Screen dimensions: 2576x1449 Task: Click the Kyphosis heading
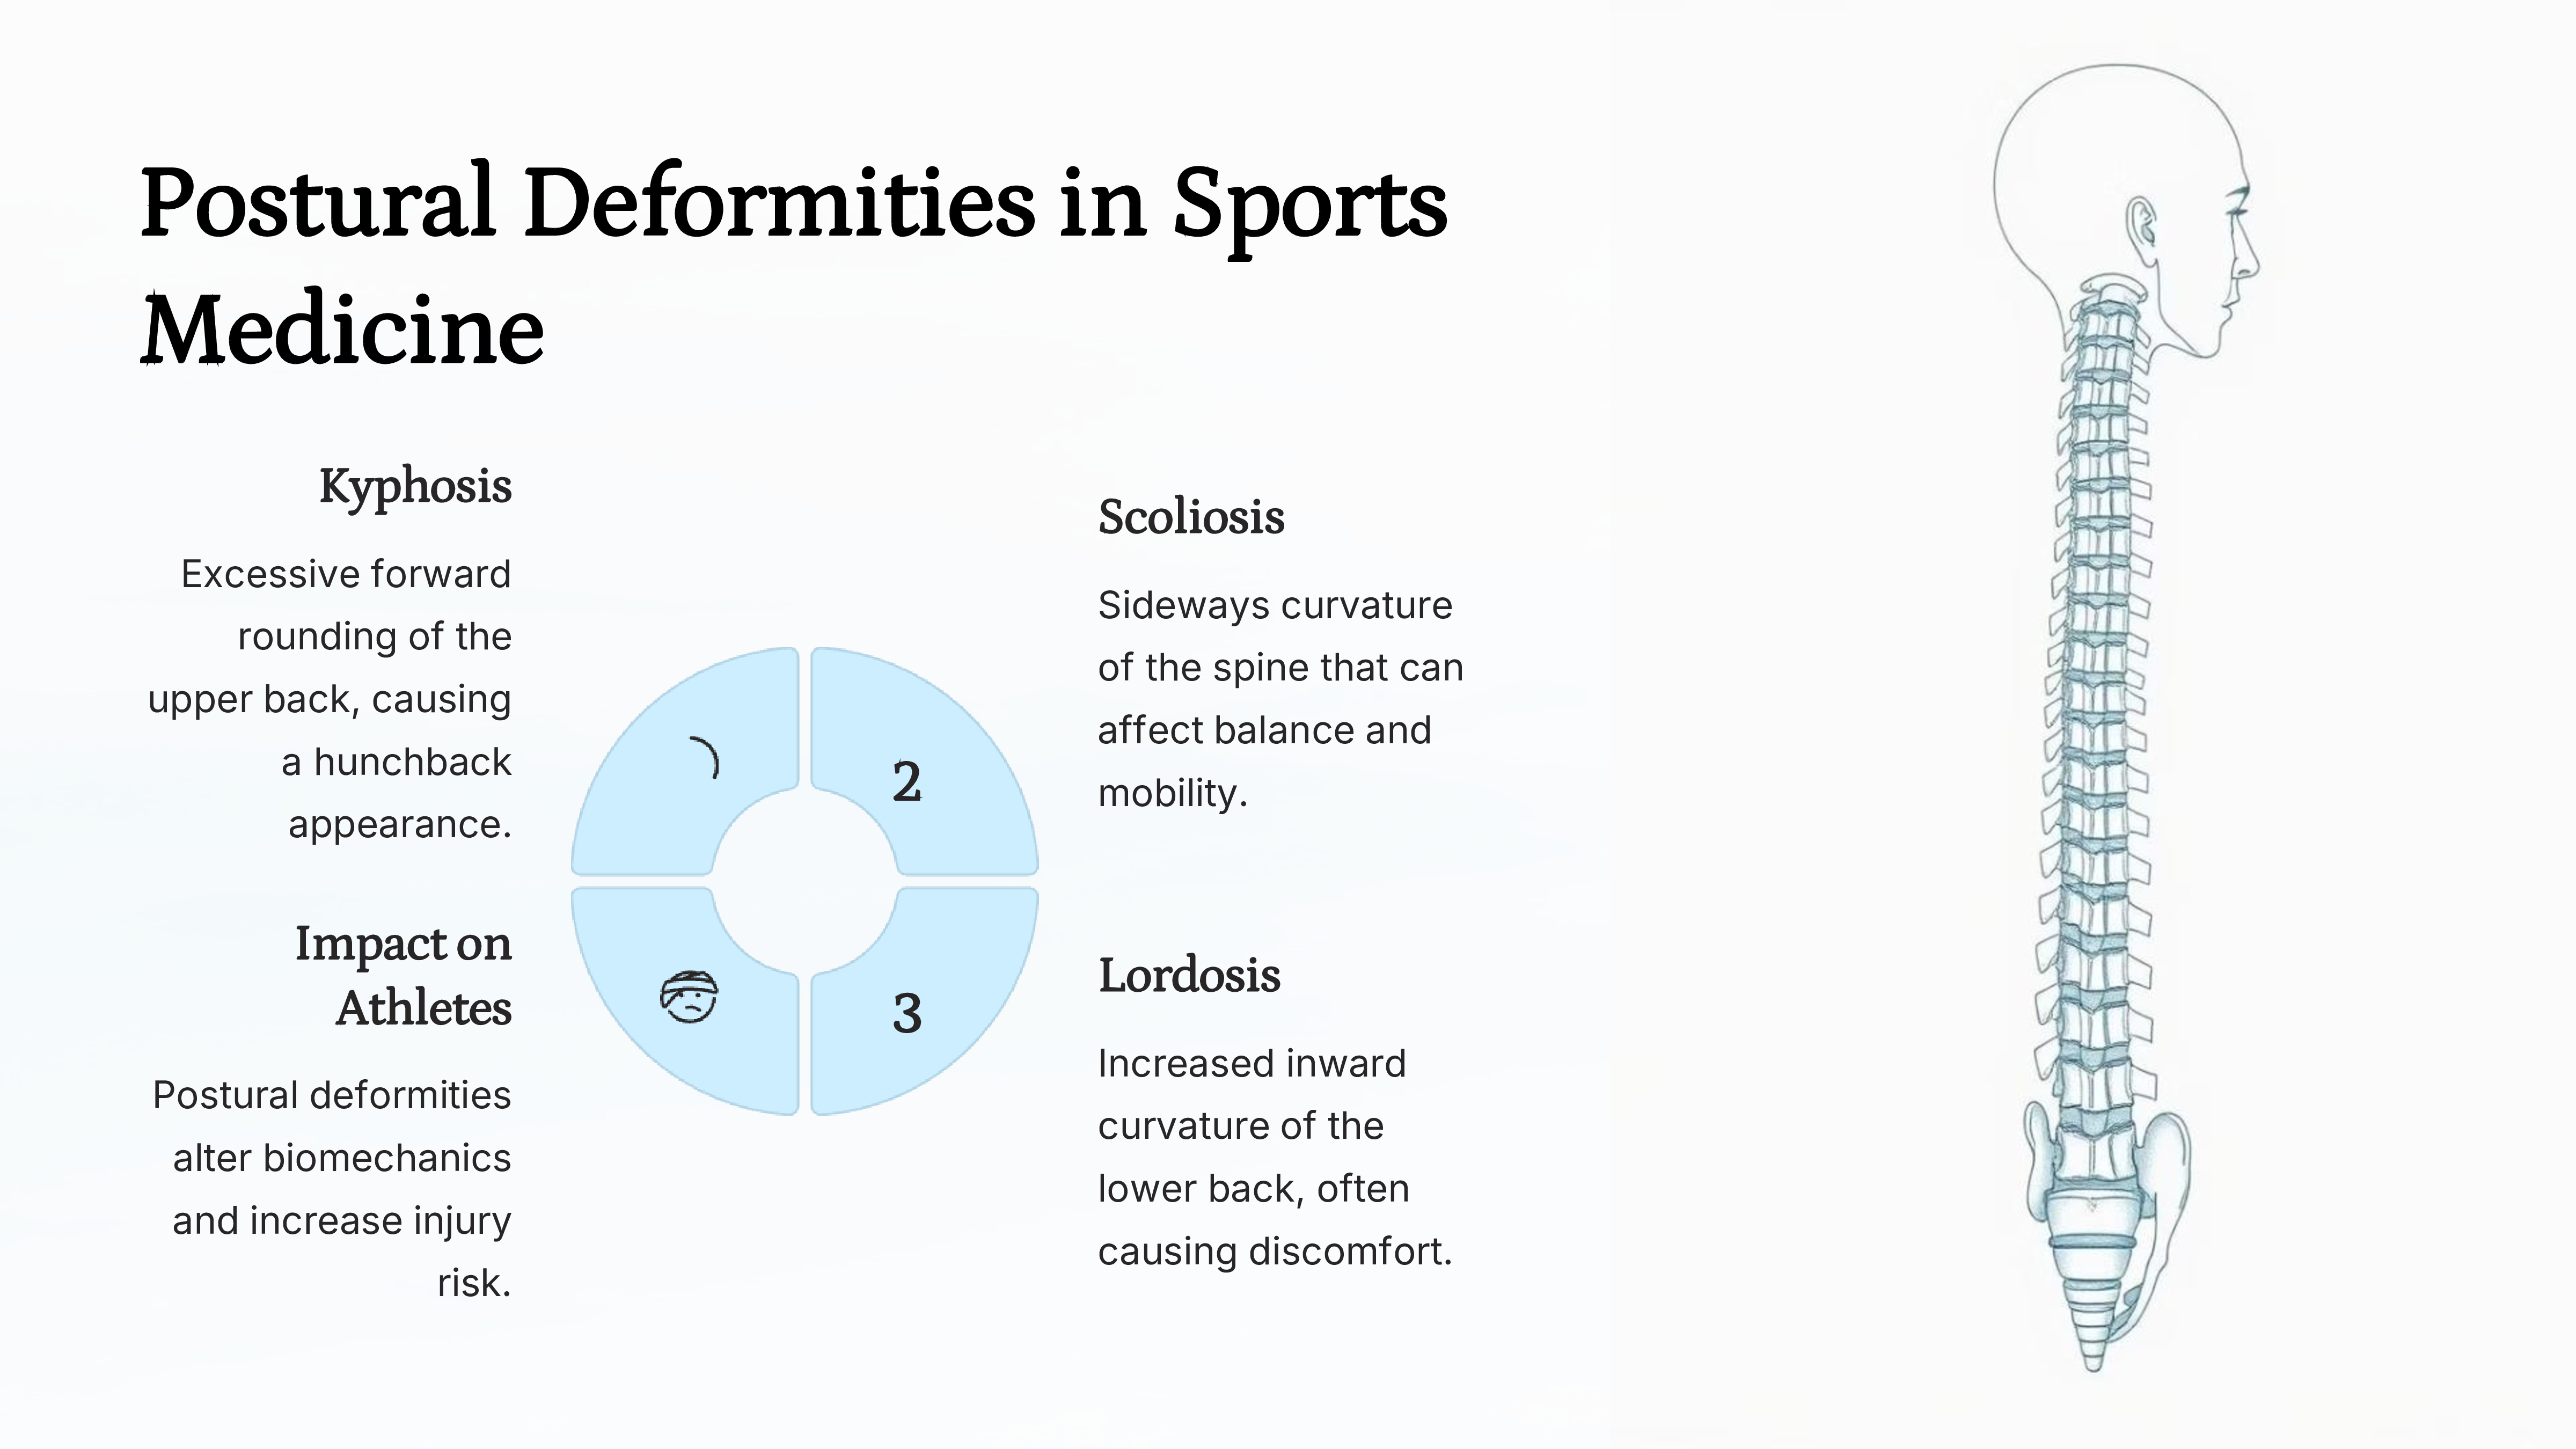click(415, 487)
